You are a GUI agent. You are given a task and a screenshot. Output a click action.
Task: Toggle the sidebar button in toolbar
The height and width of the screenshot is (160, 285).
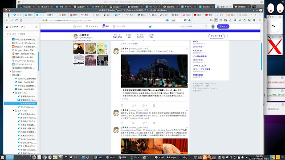click(216, 20)
